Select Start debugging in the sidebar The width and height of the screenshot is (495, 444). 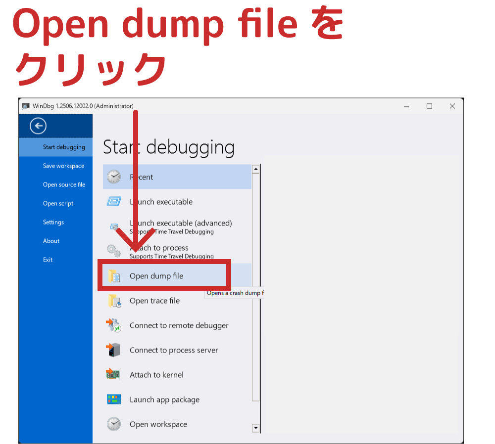point(64,147)
